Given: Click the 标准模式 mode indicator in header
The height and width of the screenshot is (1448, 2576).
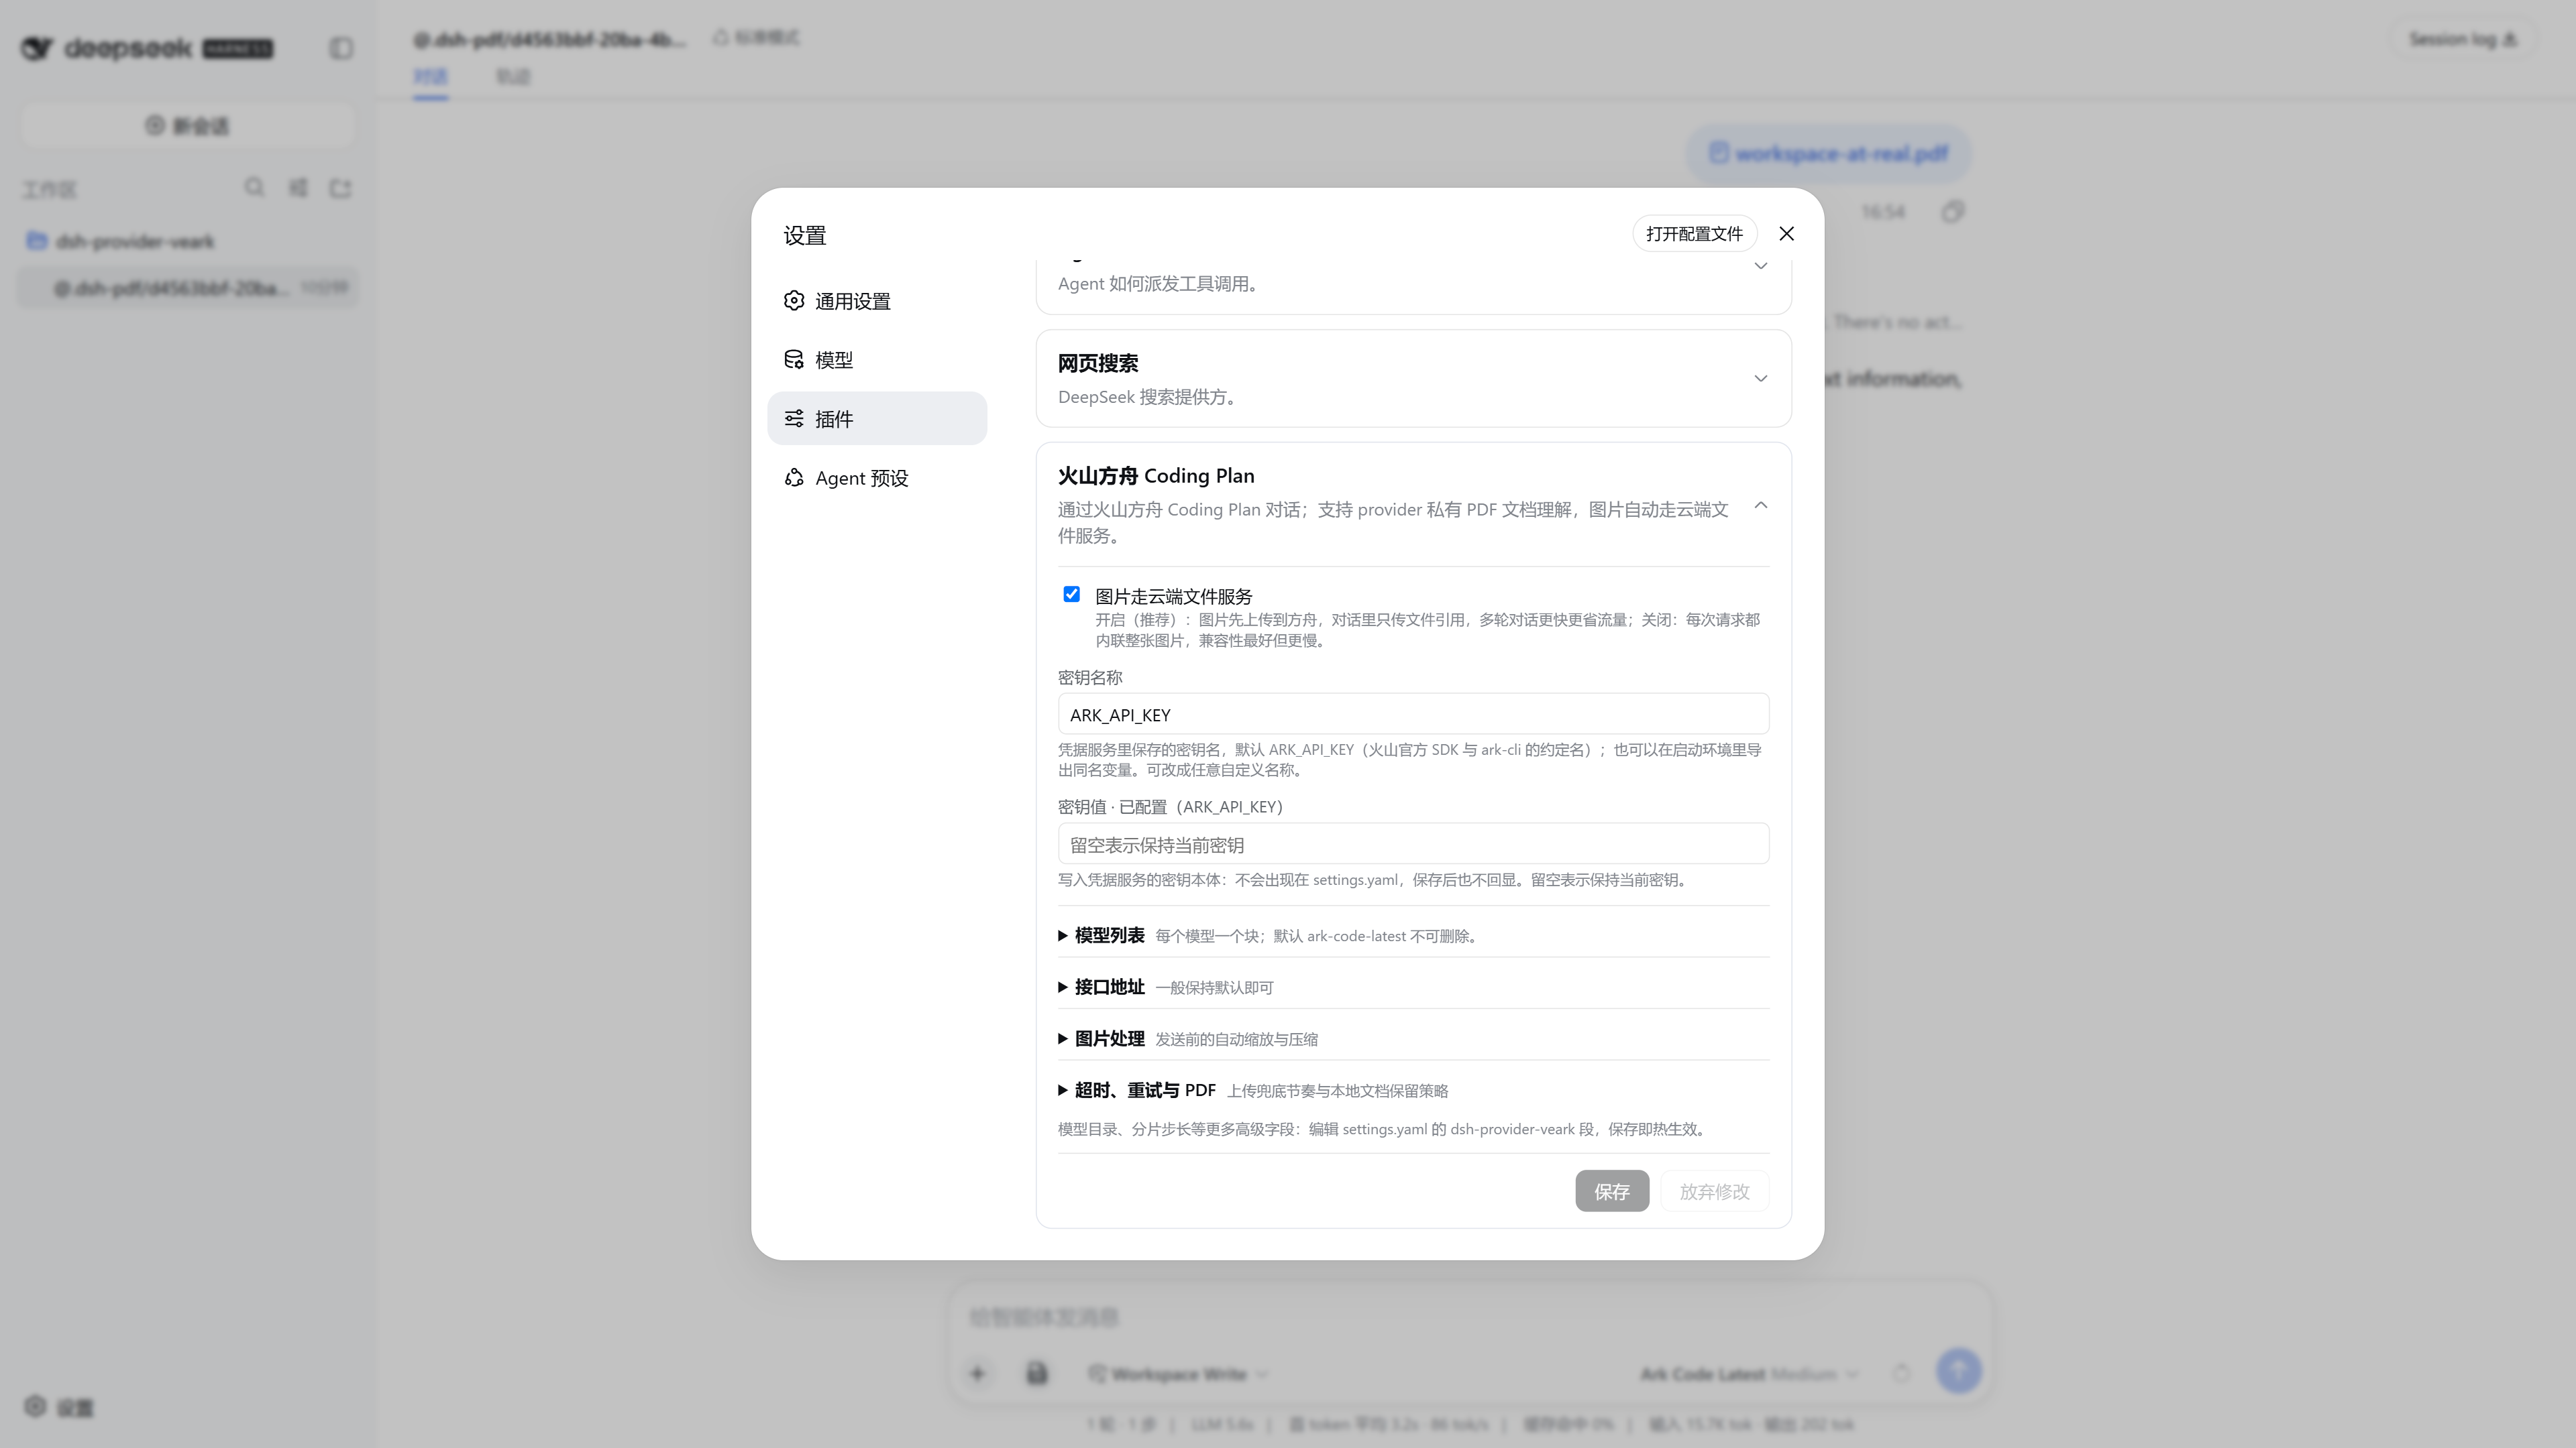Looking at the screenshot, I should point(756,38).
